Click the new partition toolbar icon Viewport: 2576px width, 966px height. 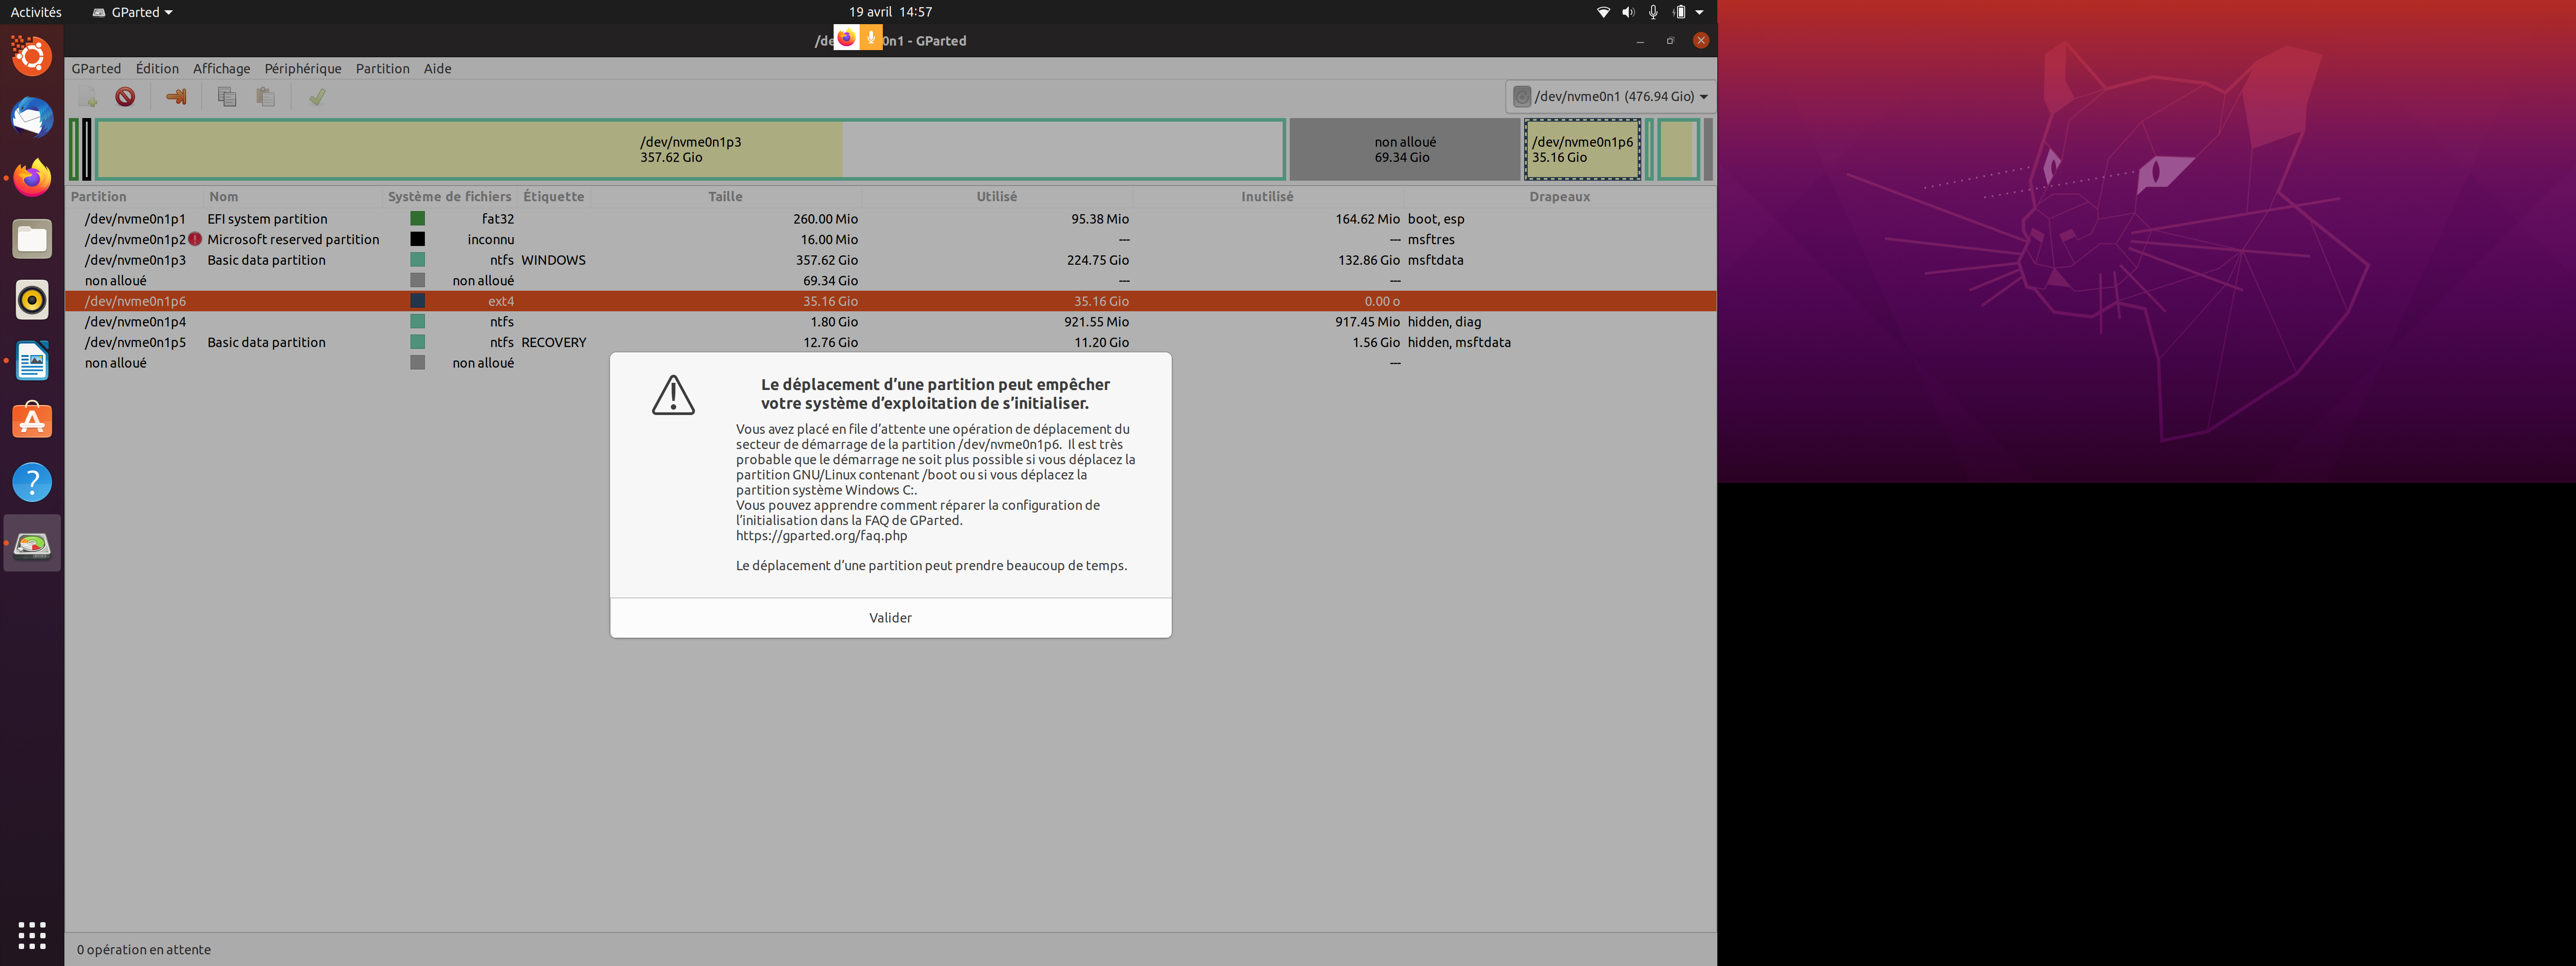(88, 97)
